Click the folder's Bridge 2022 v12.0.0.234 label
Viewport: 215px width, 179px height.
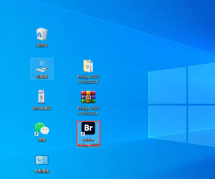click(88, 79)
